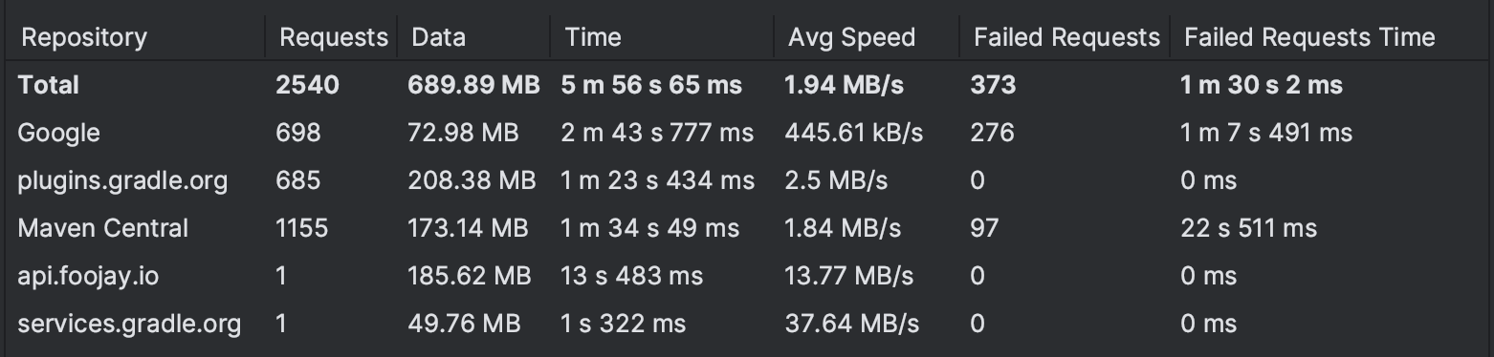The height and width of the screenshot is (357, 1494).
Task: Sort by the Requests column header
Action: 331,37
